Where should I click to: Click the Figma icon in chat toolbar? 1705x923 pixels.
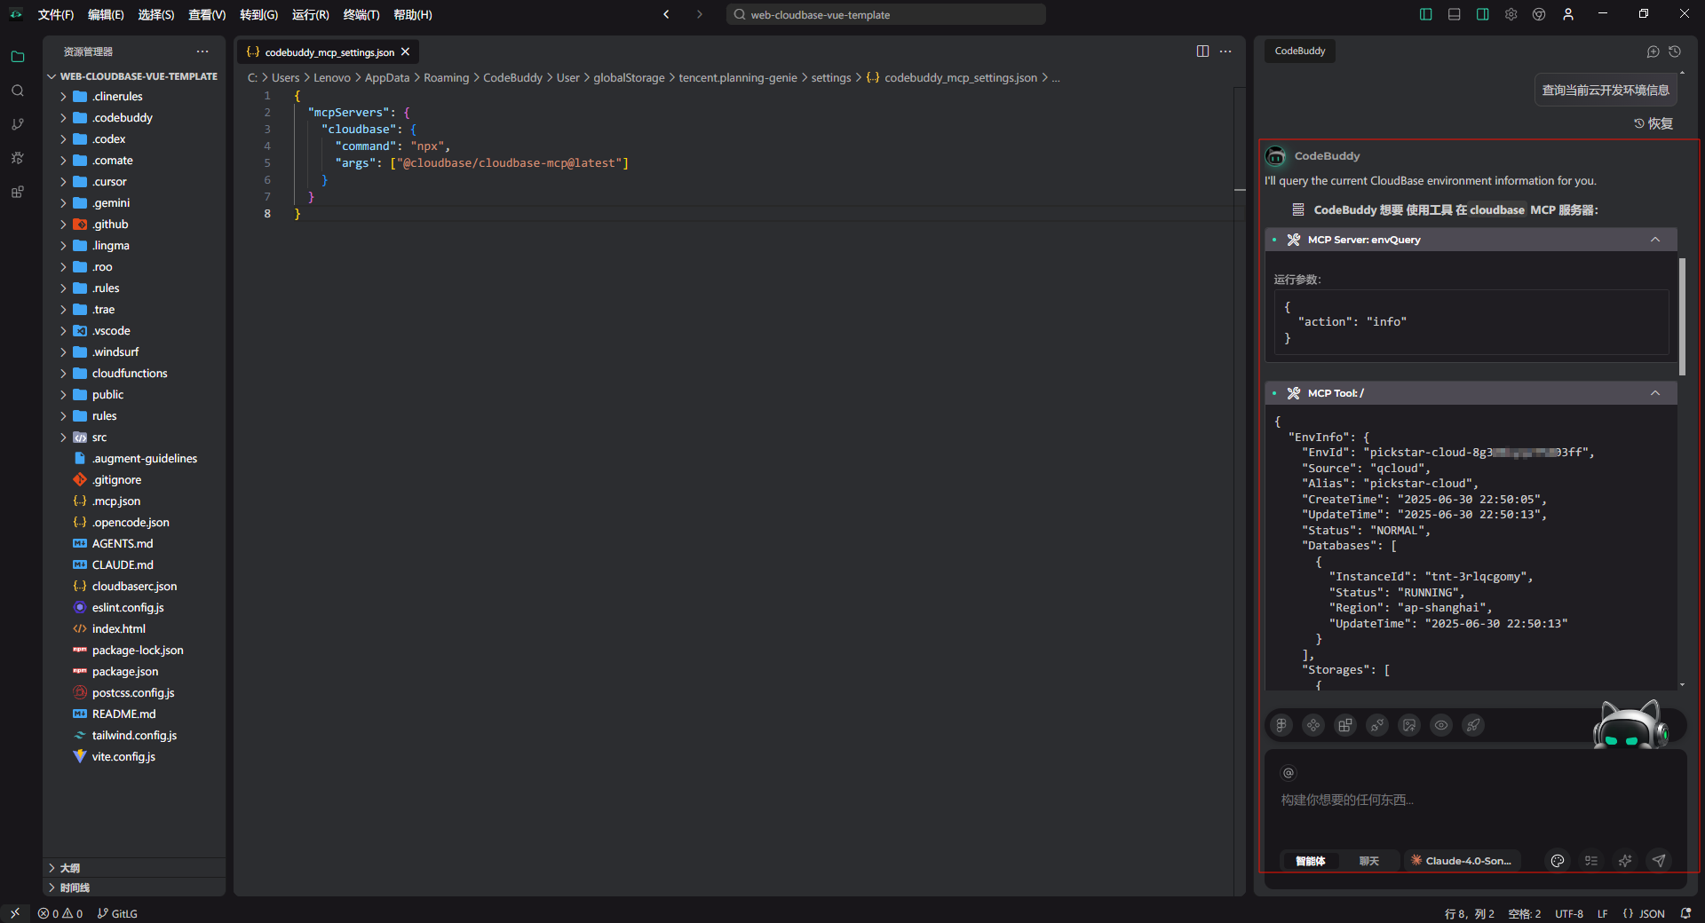tap(1281, 725)
